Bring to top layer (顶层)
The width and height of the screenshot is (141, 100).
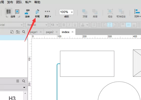point(85,13)
